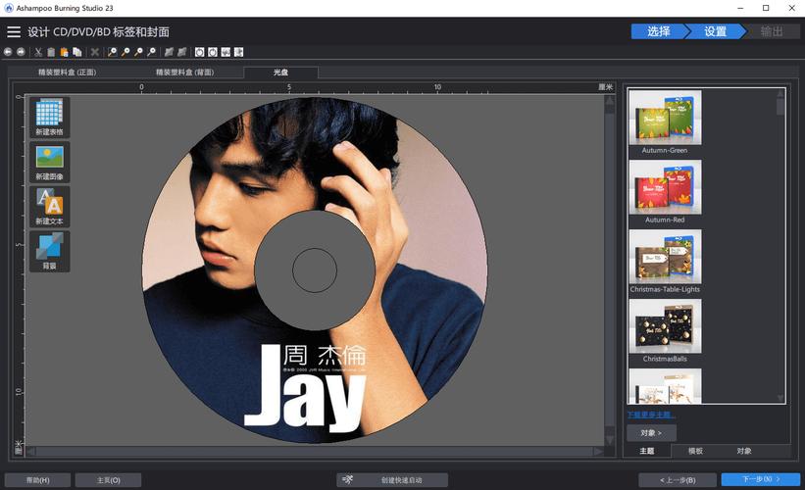
Task: Click the disc center hole circle
Action: pos(315,270)
